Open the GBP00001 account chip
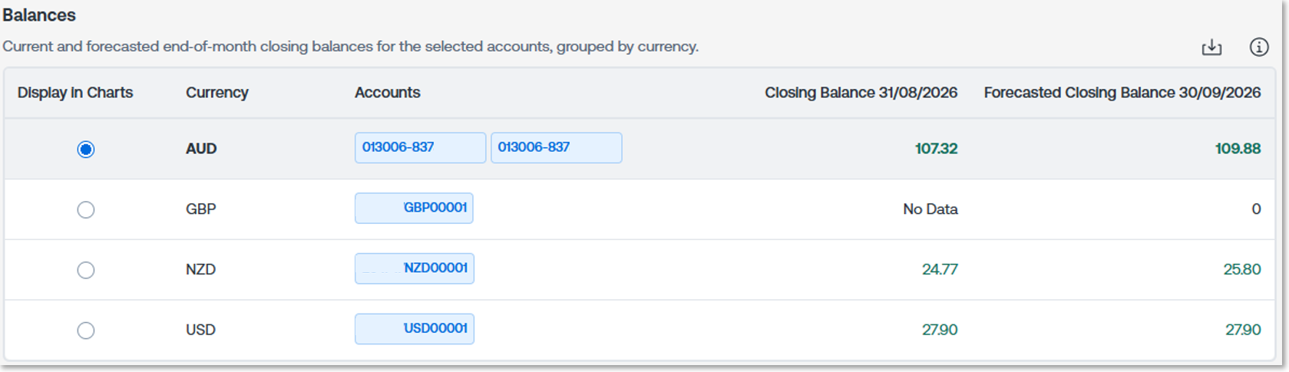1289x372 pixels. 414,208
